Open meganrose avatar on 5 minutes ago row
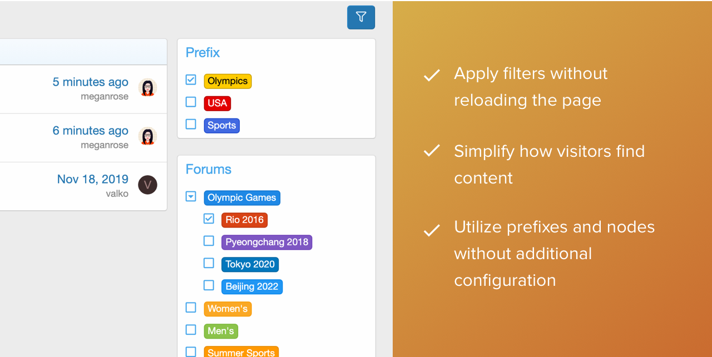712x357 pixels. coord(147,88)
